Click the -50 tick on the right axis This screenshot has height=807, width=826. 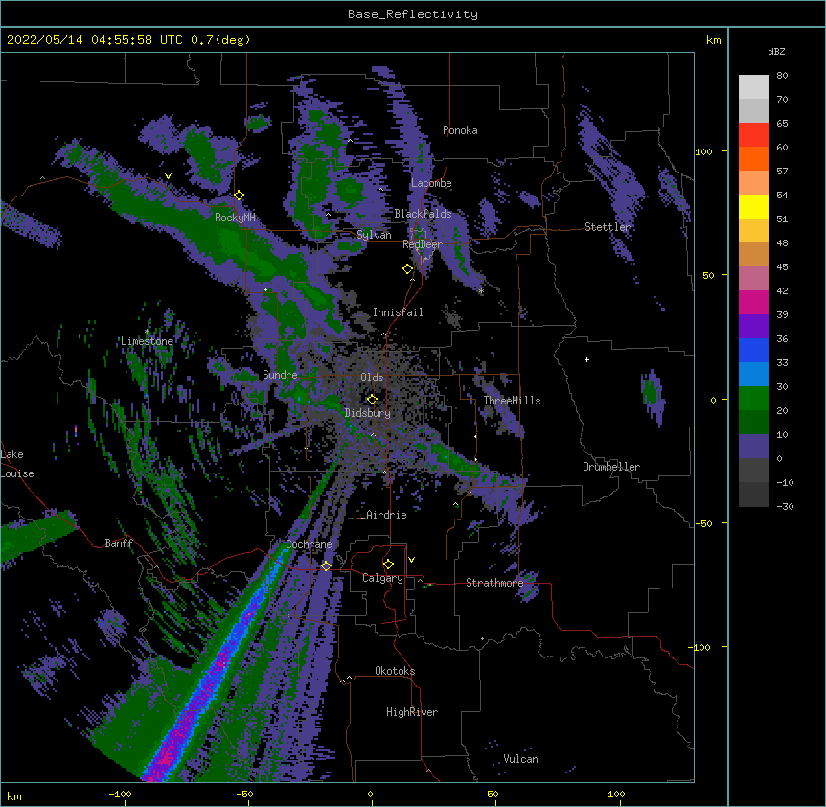pos(703,523)
